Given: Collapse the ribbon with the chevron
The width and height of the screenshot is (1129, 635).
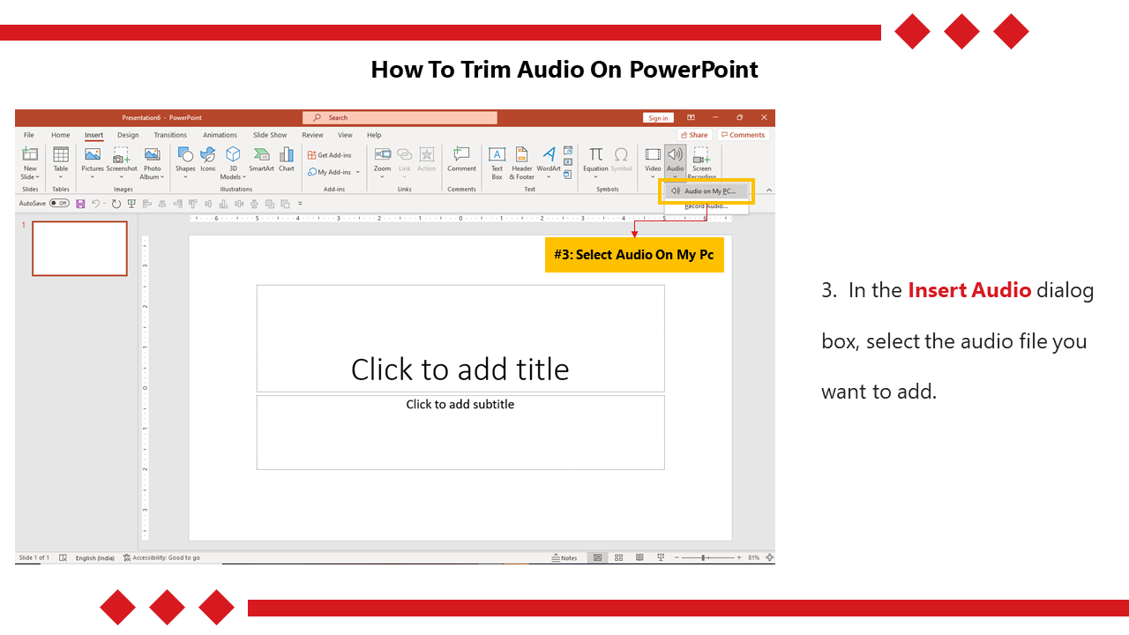Looking at the screenshot, I should coord(768,190).
